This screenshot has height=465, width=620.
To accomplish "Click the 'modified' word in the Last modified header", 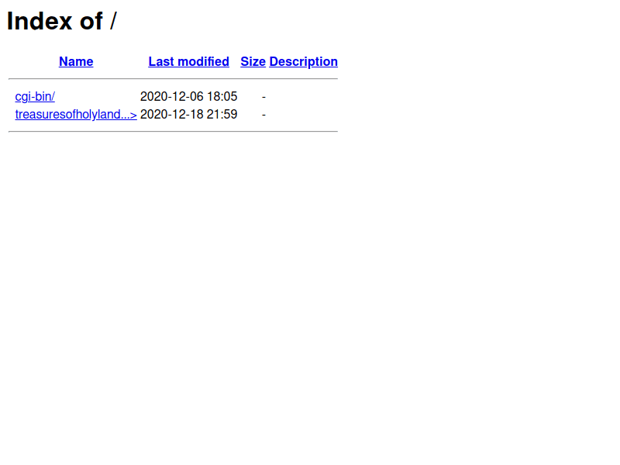I will (203, 62).
